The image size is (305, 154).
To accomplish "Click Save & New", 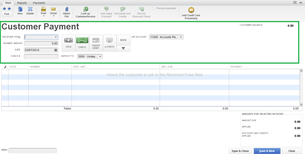I will click(x=267, y=151).
